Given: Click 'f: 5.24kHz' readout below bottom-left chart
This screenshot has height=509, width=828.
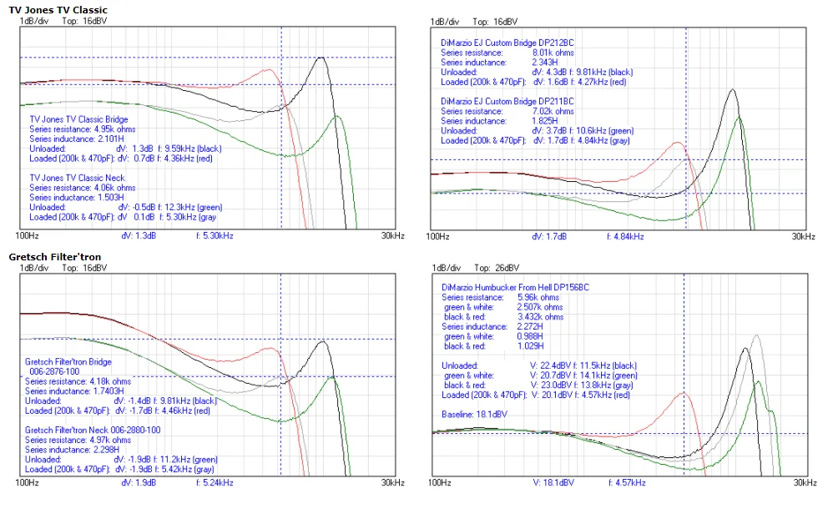Looking at the screenshot, I should pos(215,482).
